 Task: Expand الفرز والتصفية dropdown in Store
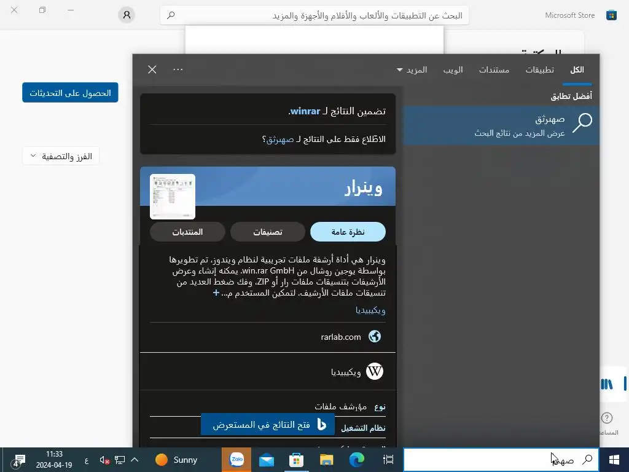pos(61,156)
